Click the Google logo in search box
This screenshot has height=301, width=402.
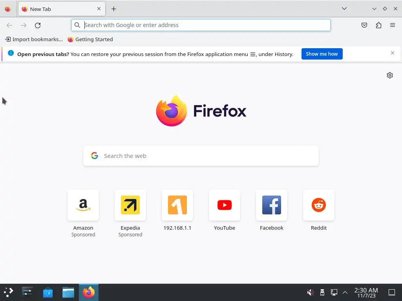coord(94,156)
